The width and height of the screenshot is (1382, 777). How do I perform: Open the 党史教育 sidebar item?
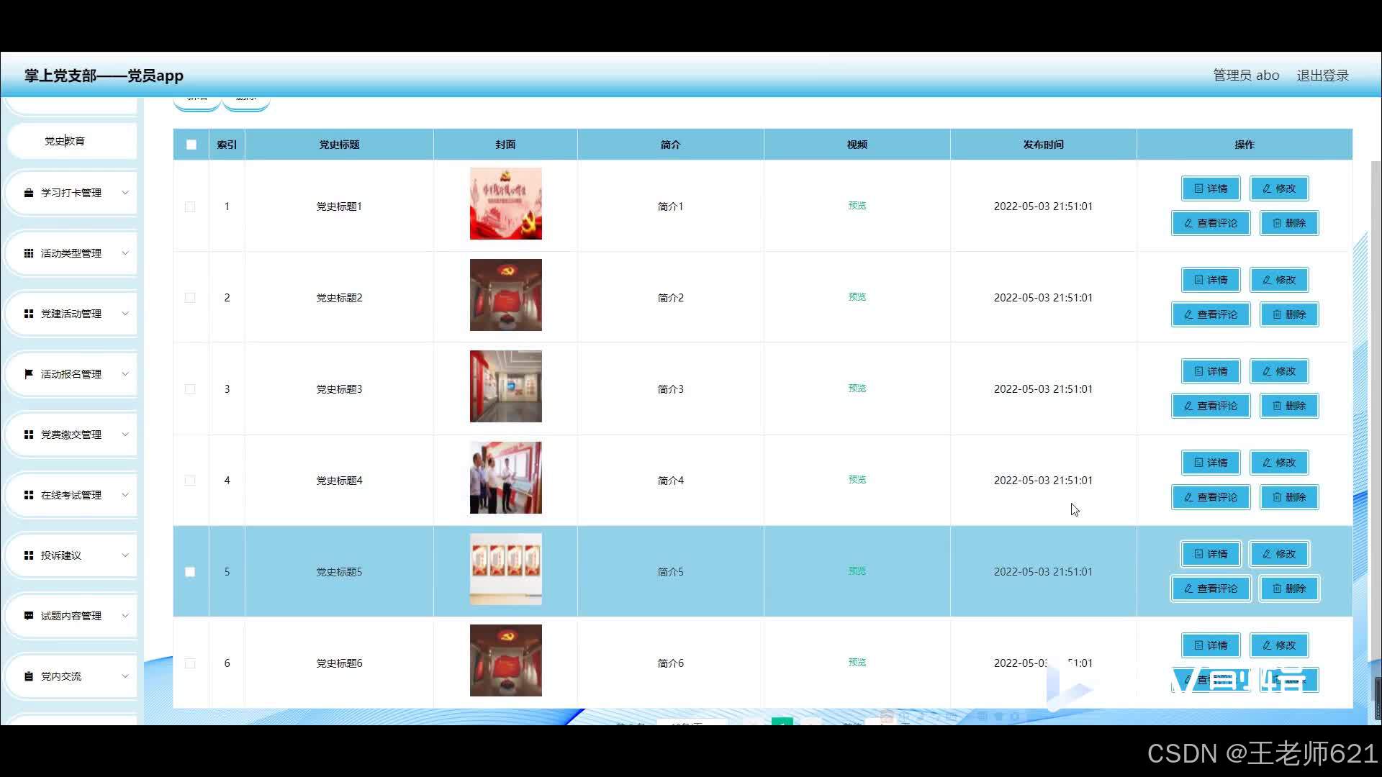(65, 141)
